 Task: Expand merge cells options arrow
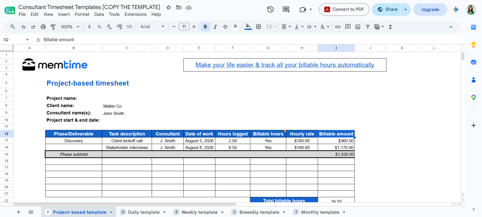275,27
